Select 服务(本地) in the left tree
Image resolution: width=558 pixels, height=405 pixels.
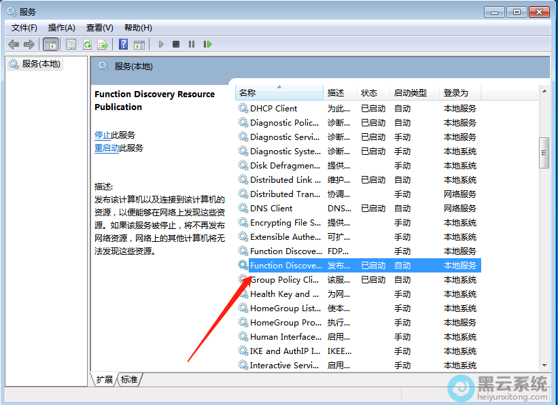coord(41,64)
